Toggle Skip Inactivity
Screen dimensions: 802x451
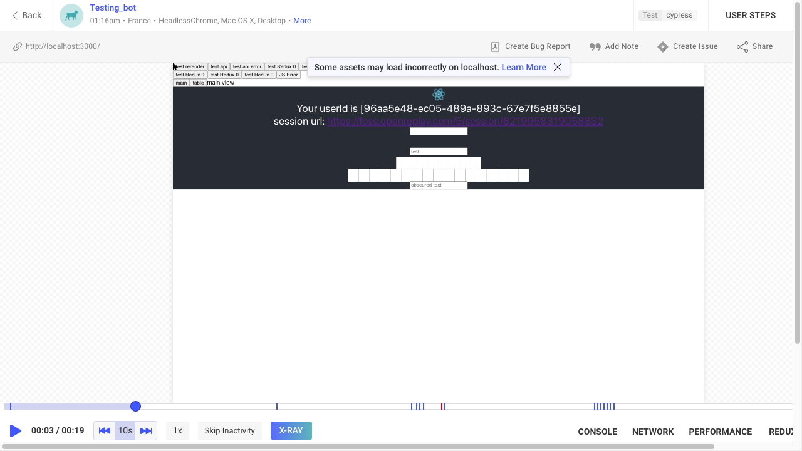[x=229, y=431]
